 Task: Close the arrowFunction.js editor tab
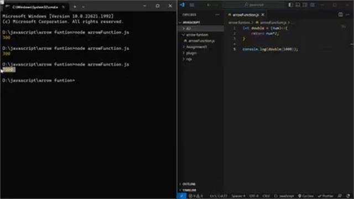[263, 15]
